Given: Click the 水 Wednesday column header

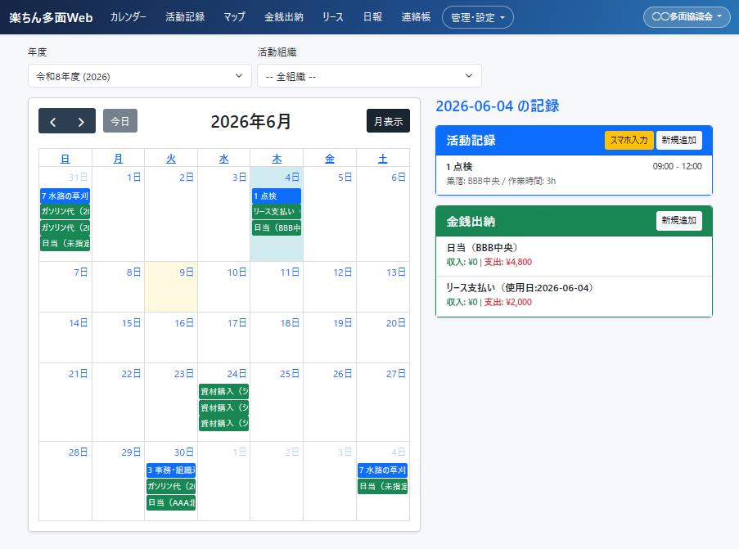Looking at the screenshot, I should (x=224, y=159).
